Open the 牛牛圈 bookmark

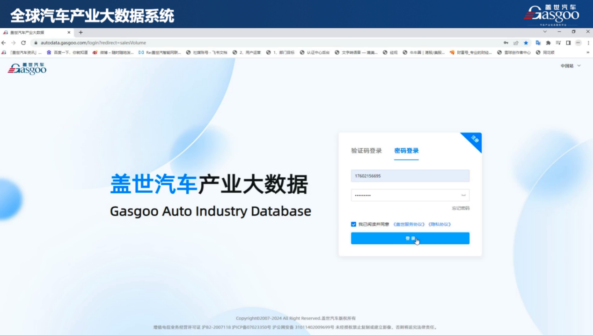pos(424,52)
